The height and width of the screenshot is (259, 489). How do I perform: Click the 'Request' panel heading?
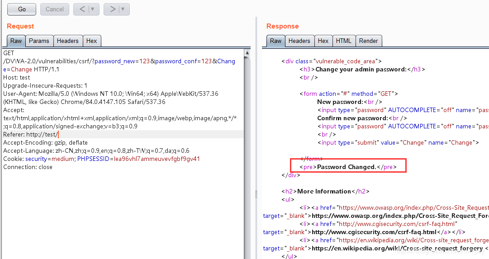pyautogui.click(x=20, y=26)
